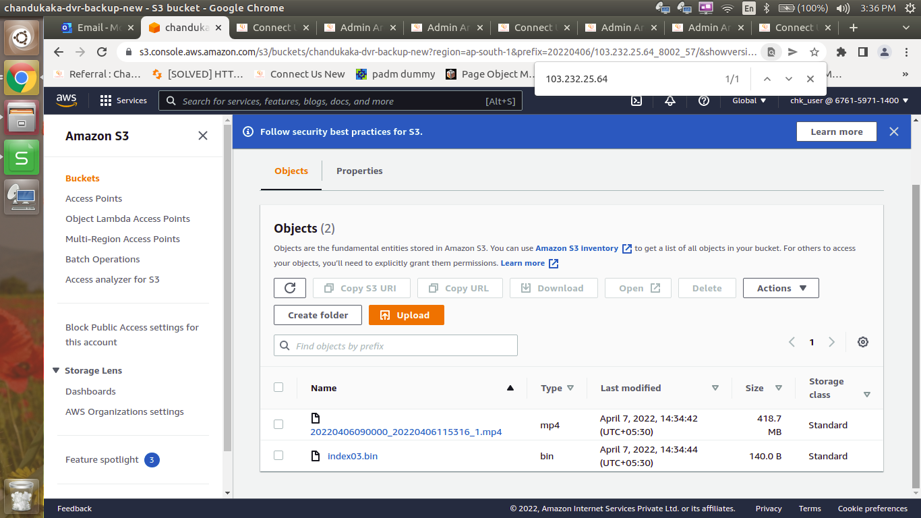Open the notifications bell icon
The image size is (921, 518).
click(x=670, y=100)
